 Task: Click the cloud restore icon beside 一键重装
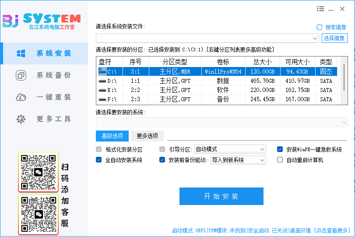pos(21,97)
